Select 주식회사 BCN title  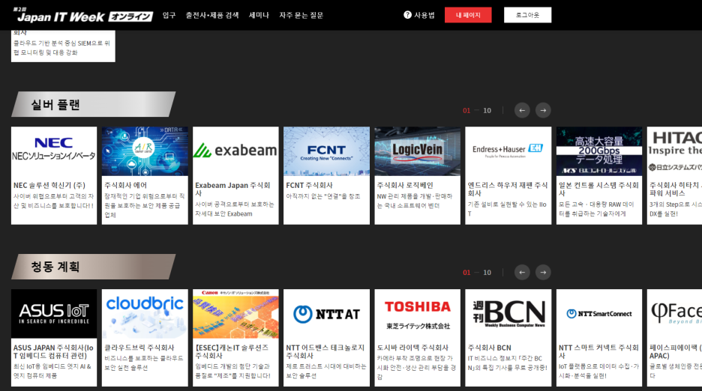pos(489,348)
